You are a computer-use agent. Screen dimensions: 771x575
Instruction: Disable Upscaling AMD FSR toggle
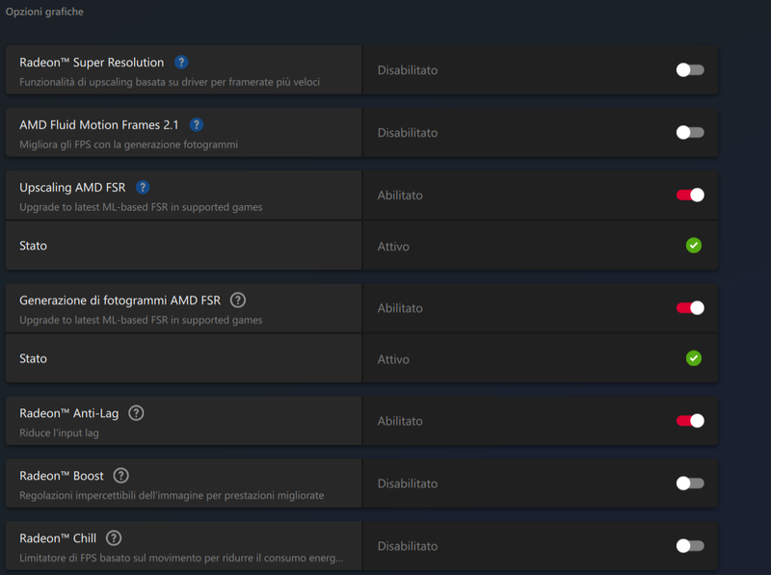tap(690, 196)
